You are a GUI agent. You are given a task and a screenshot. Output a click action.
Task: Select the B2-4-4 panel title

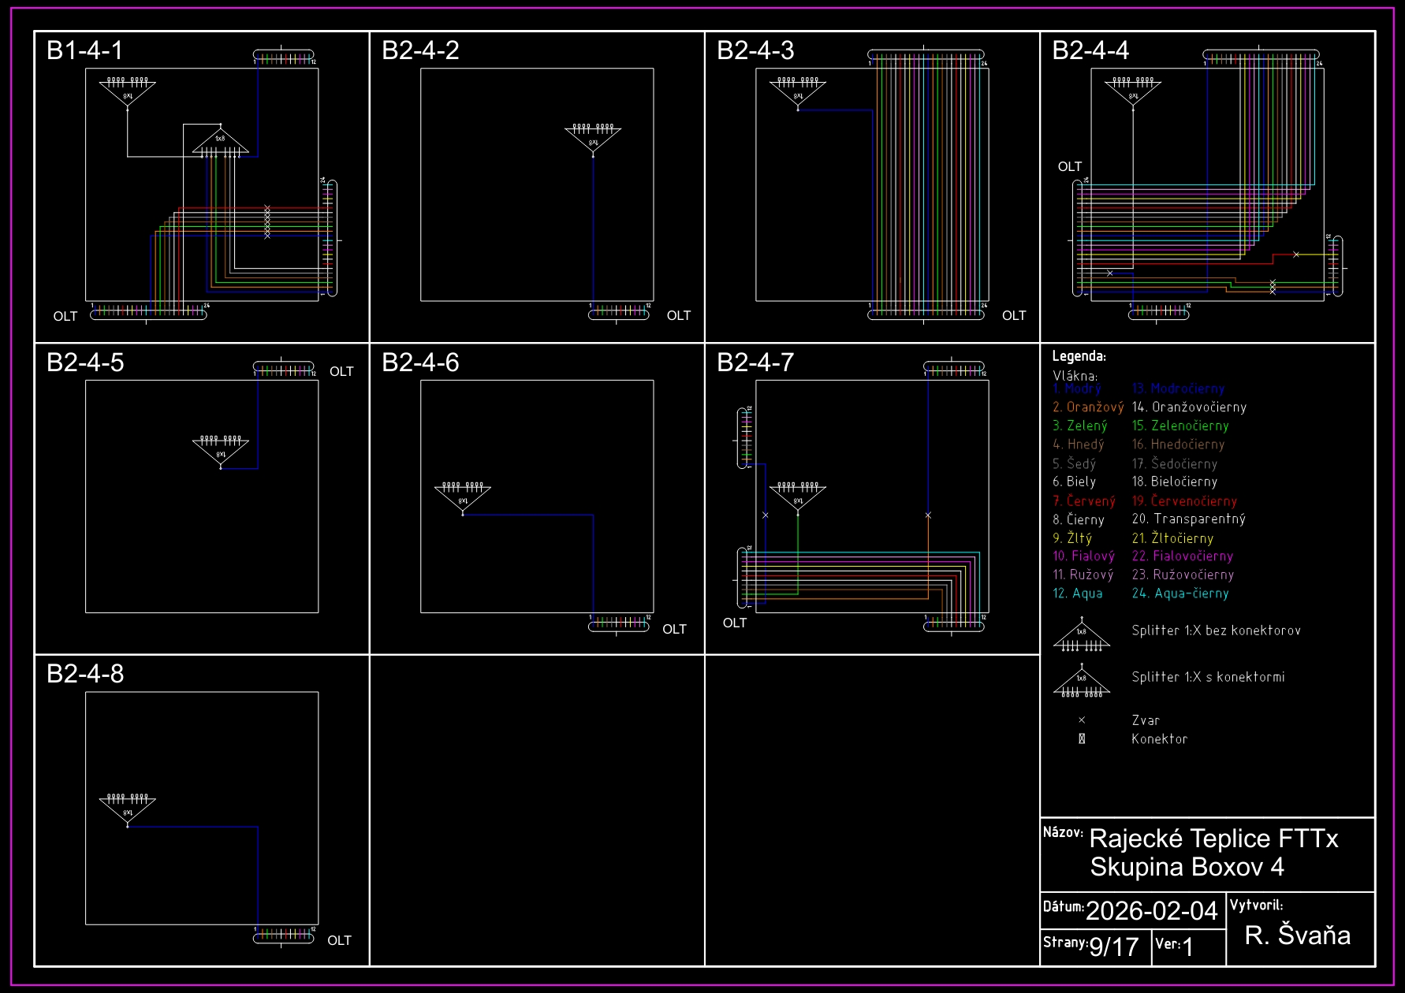click(x=1090, y=50)
